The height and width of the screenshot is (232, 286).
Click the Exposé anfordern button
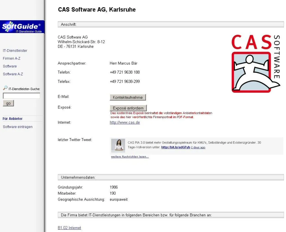click(128, 108)
